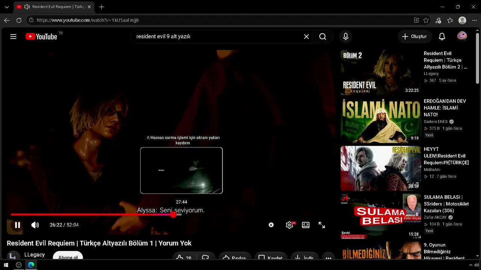Open the player settings gear
This screenshot has width=481, height=270.
pos(289,225)
